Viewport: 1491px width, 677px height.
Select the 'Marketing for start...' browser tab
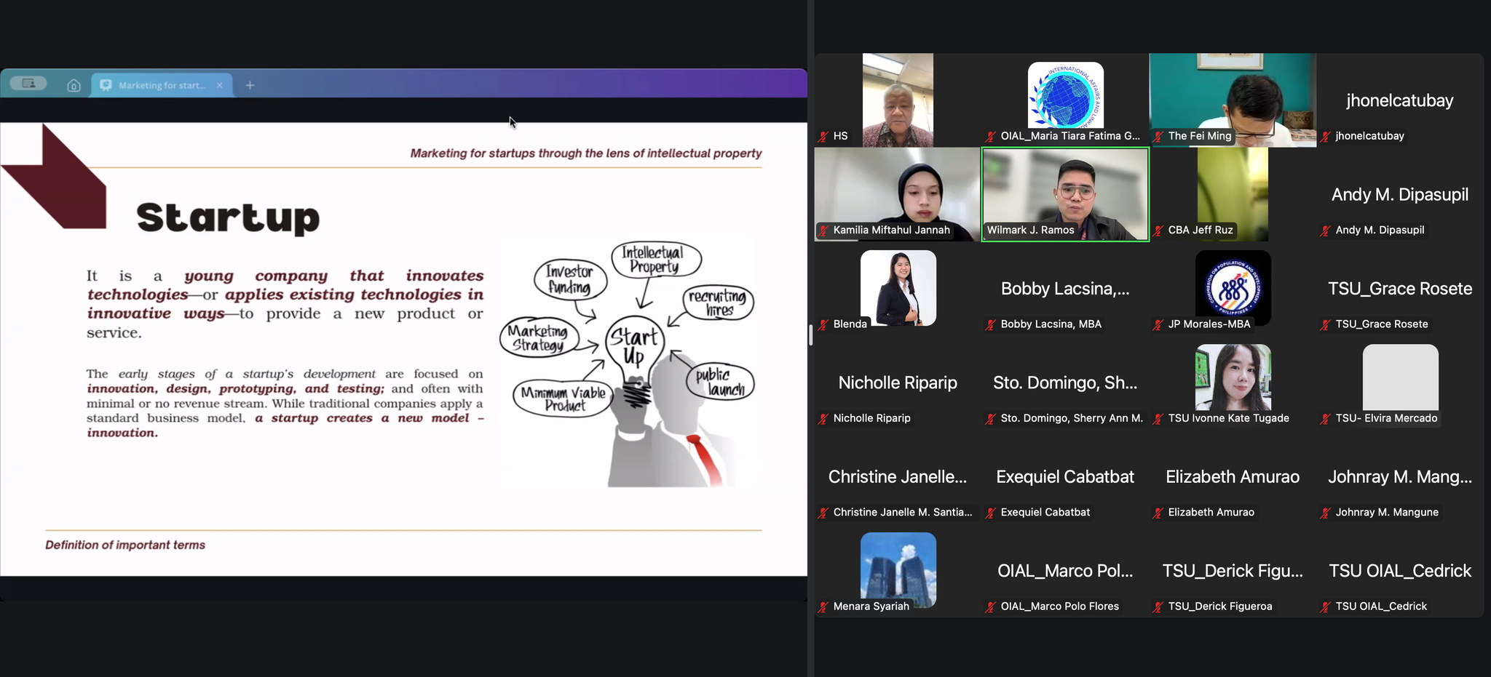coord(162,85)
